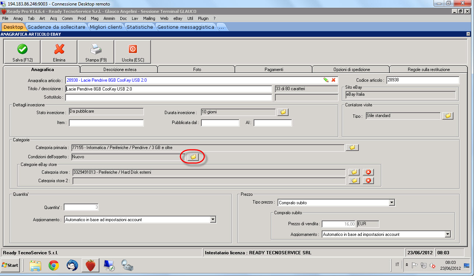The width and height of the screenshot is (474, 276).
Task: Click the ? help menu
Action: 215,18
